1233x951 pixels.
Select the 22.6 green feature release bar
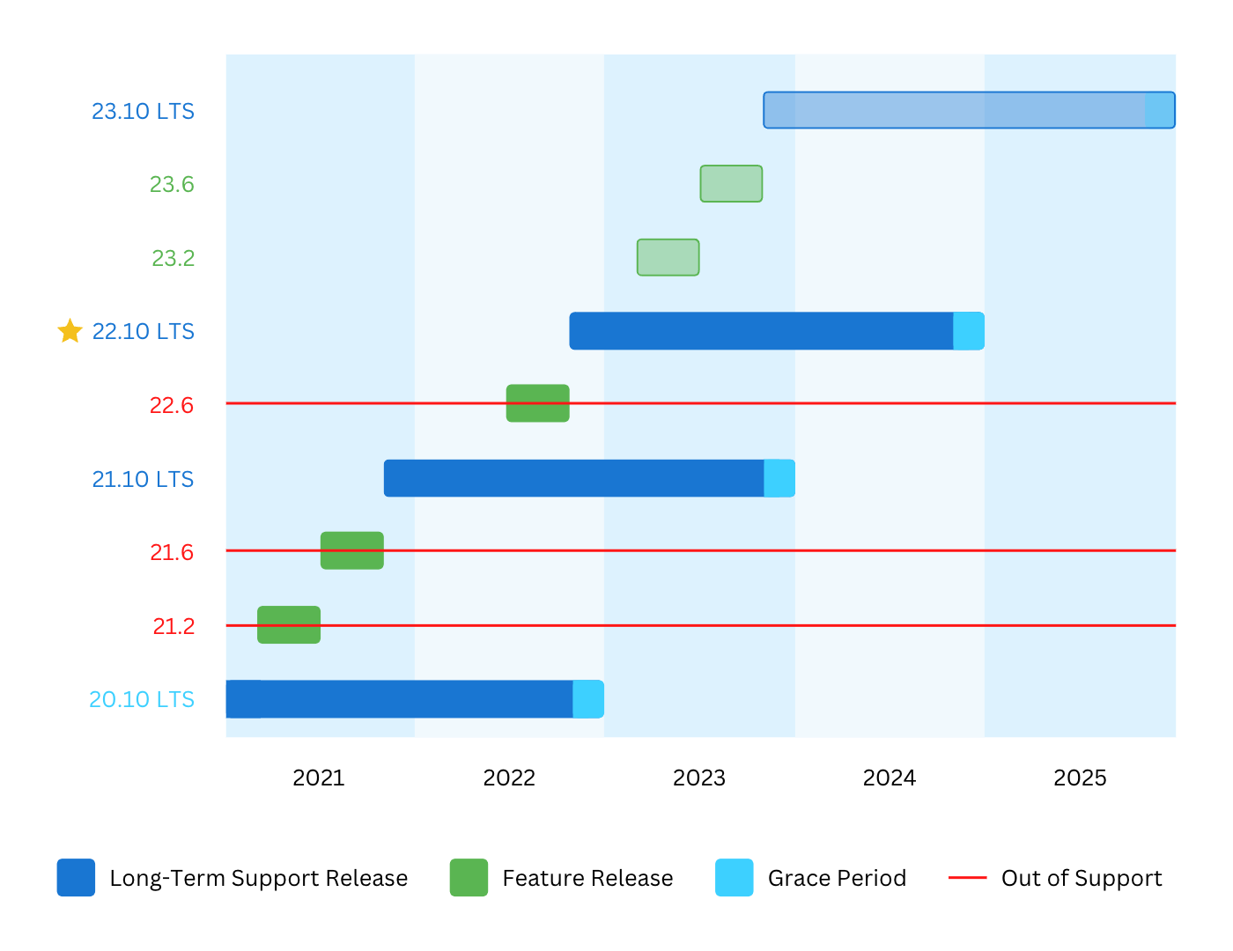(537, 403)
